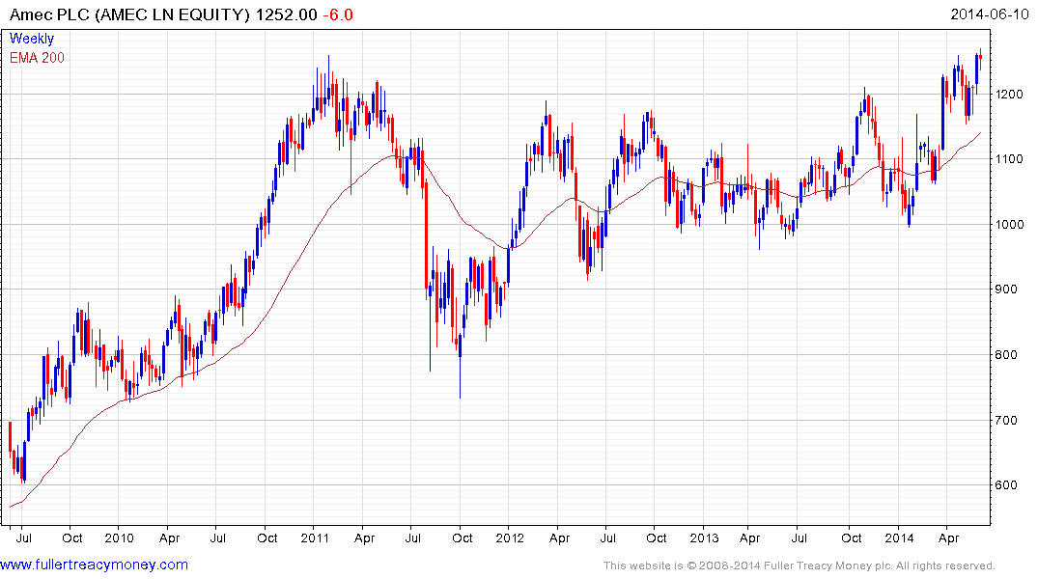The image size is (1038, 579).
Task: Click the 2014-06-10 date label
Action: click(x=990, y=14)
